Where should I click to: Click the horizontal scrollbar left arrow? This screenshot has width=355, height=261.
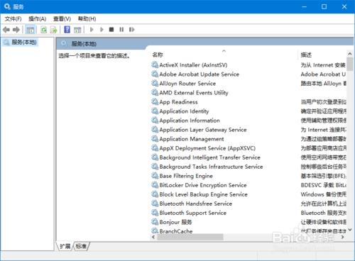click(153, 237)
